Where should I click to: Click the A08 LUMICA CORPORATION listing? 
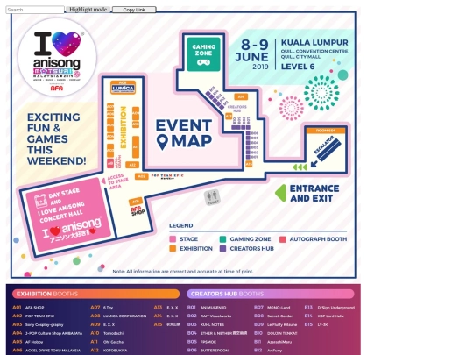click(118, 316)
